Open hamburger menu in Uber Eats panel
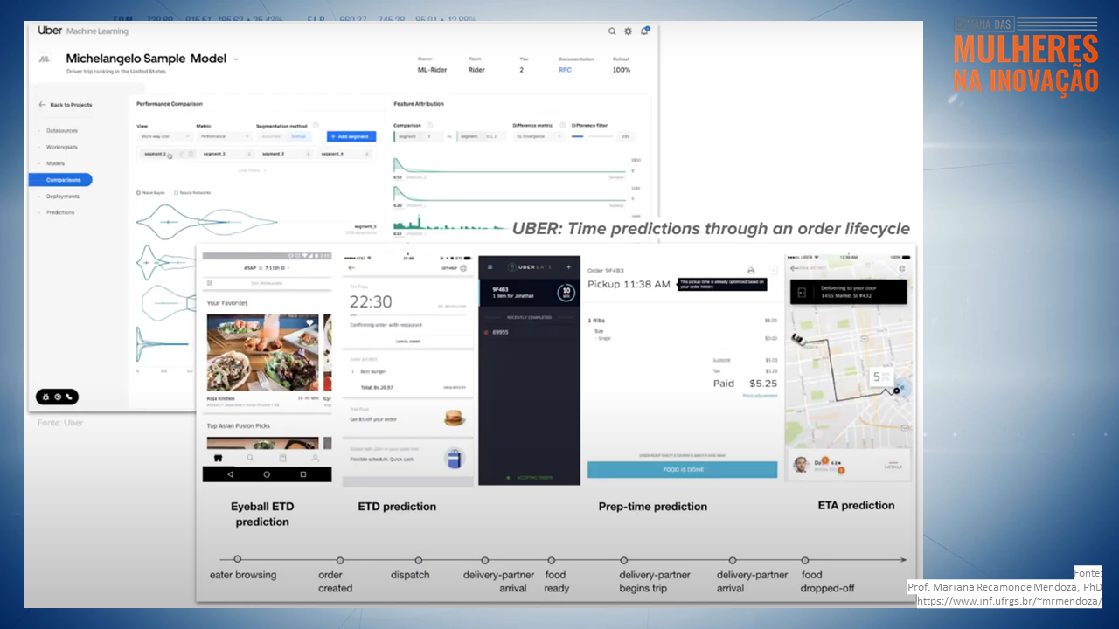The image size is (1119, 629). 489,267
